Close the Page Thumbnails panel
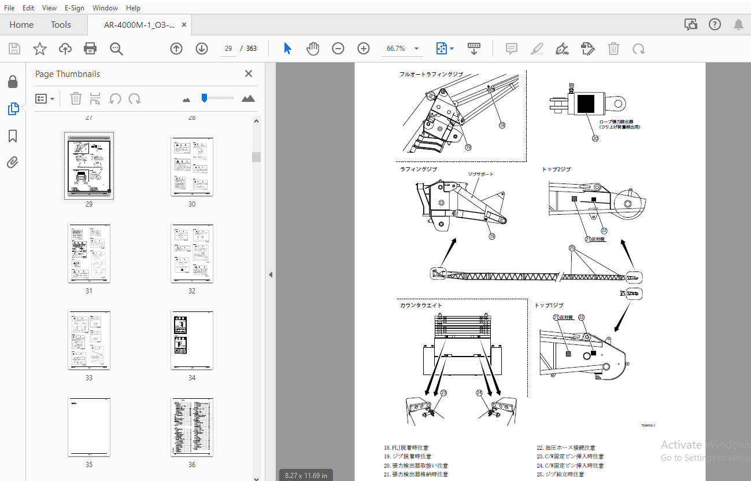Viewport: 751px width, 481px height. point(249,74)
